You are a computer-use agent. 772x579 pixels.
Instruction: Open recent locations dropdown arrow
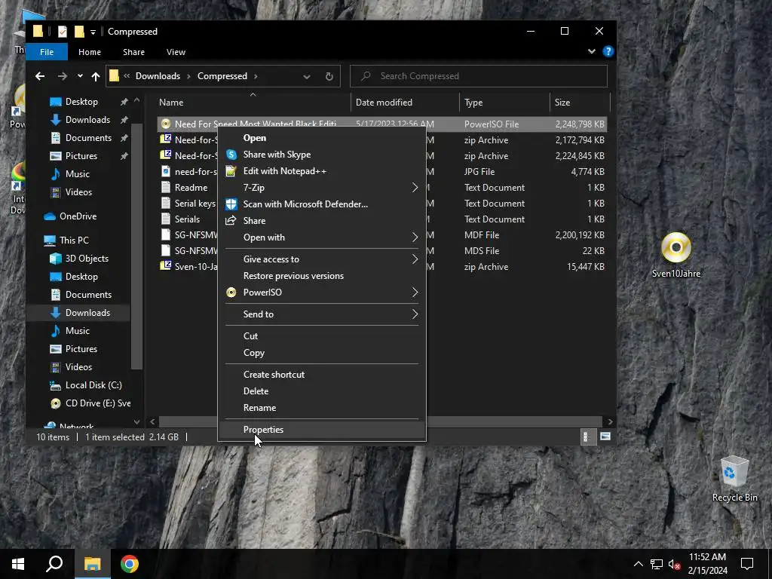point(80,76)
